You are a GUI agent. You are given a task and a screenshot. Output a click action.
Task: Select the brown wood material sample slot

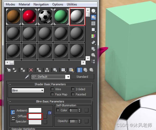click(14, 17)
